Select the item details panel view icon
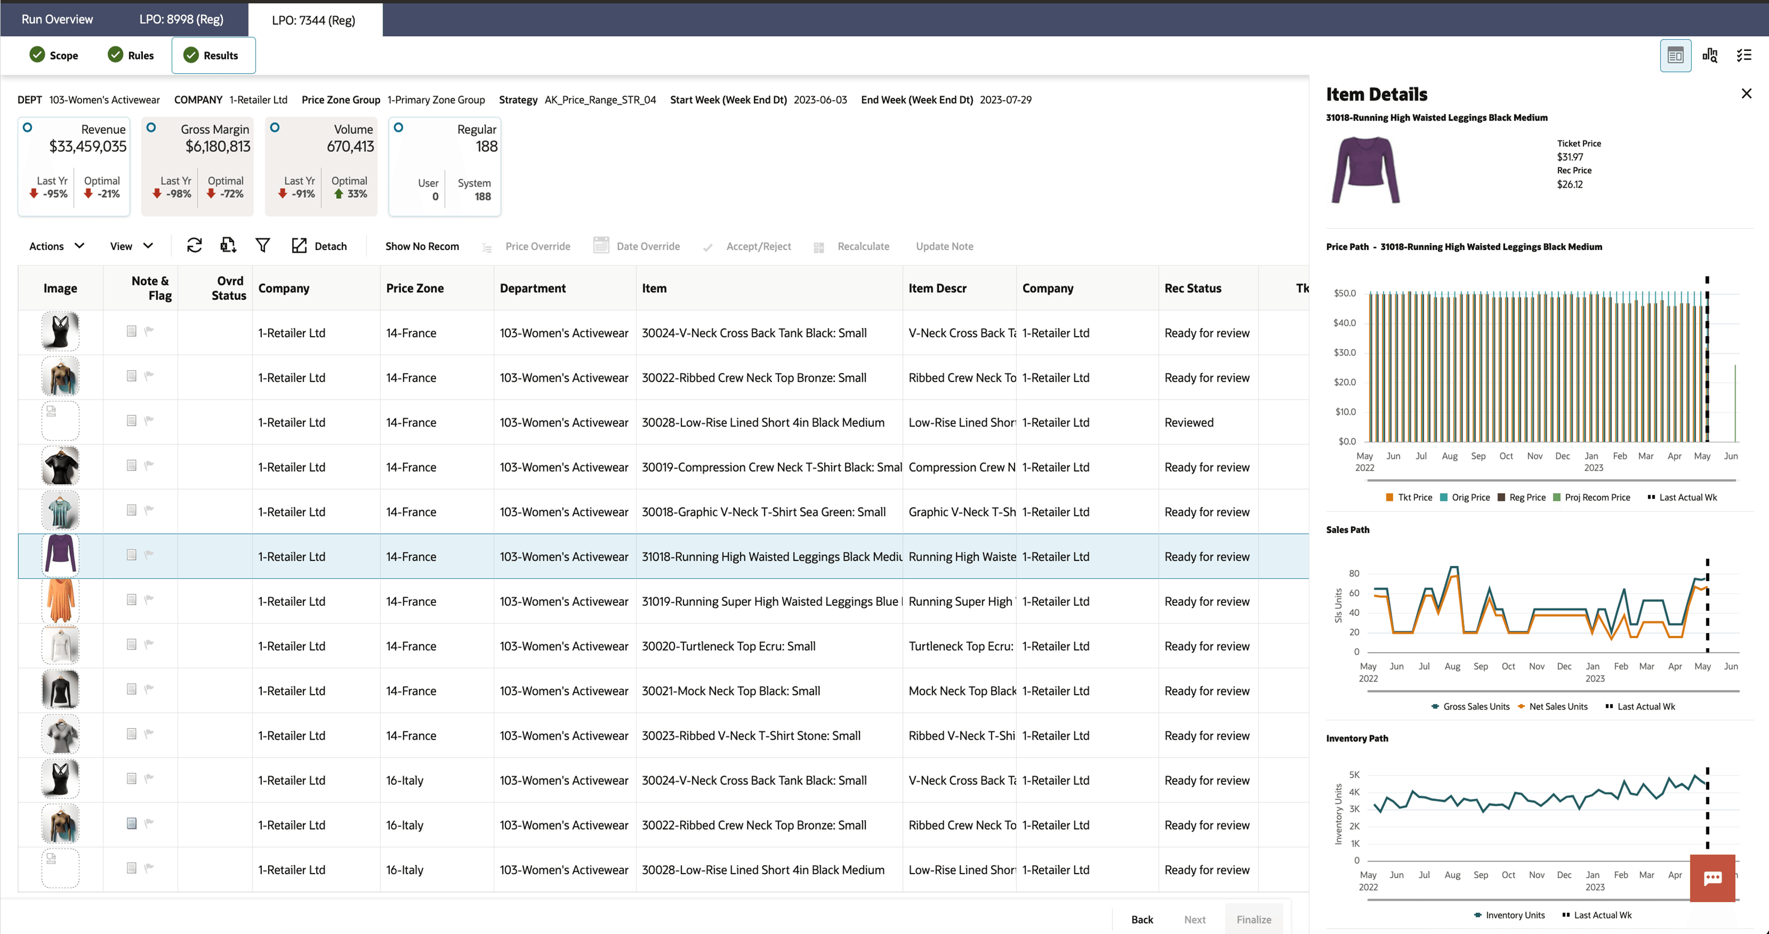1769x934 pixels. click(x=1675, y=56)
